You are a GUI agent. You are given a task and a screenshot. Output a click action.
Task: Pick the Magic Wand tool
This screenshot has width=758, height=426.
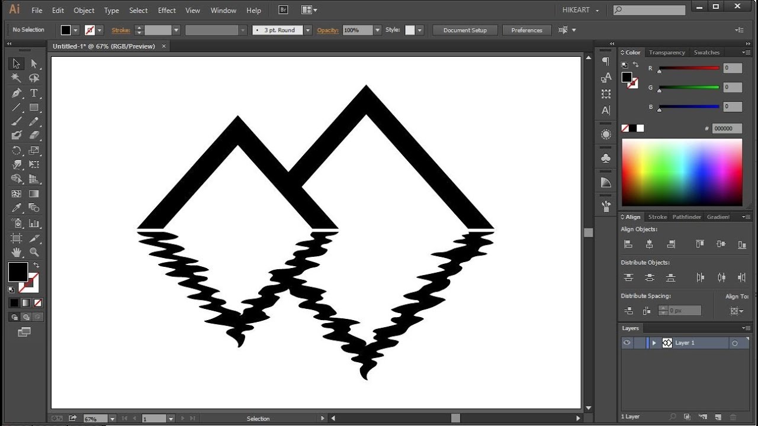pos(17,78)
